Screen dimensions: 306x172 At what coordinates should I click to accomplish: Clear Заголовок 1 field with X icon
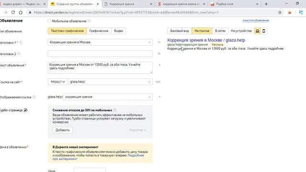[150, 43]
